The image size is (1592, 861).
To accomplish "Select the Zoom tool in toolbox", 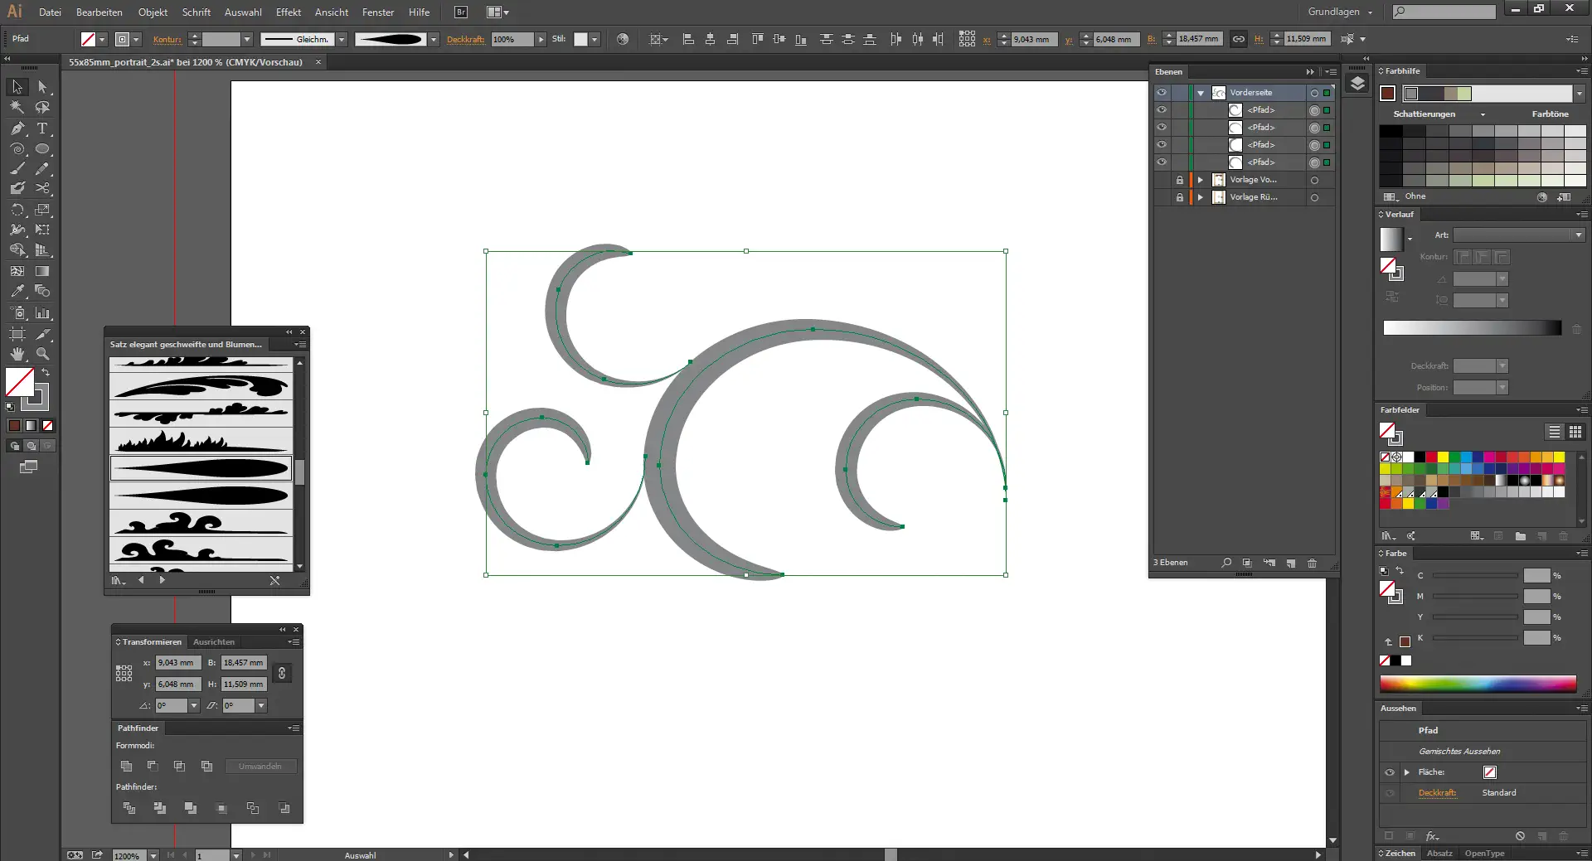I will (42, 354).
